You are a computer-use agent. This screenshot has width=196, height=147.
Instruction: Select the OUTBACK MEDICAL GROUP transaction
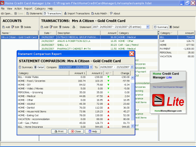pos(98,37)
